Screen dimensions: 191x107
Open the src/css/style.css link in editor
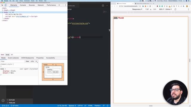coord(80,23)
